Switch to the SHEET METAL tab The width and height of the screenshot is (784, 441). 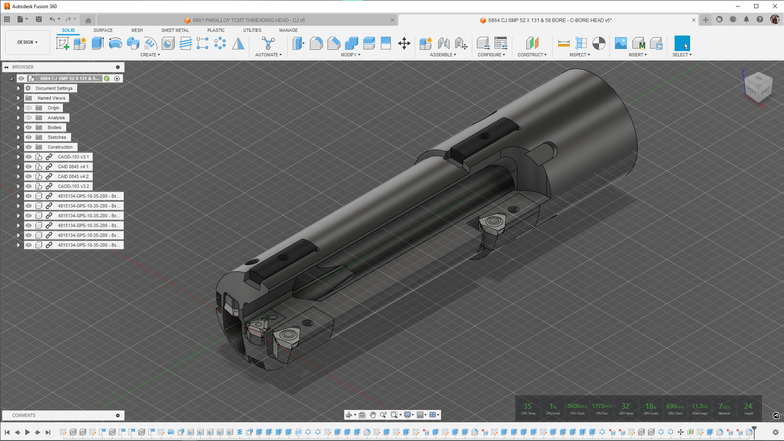click(x=175, y=30)
